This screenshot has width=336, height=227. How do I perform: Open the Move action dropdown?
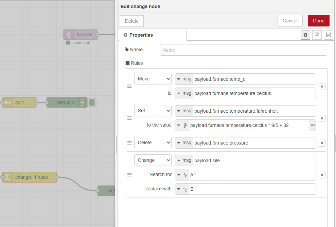153,79
